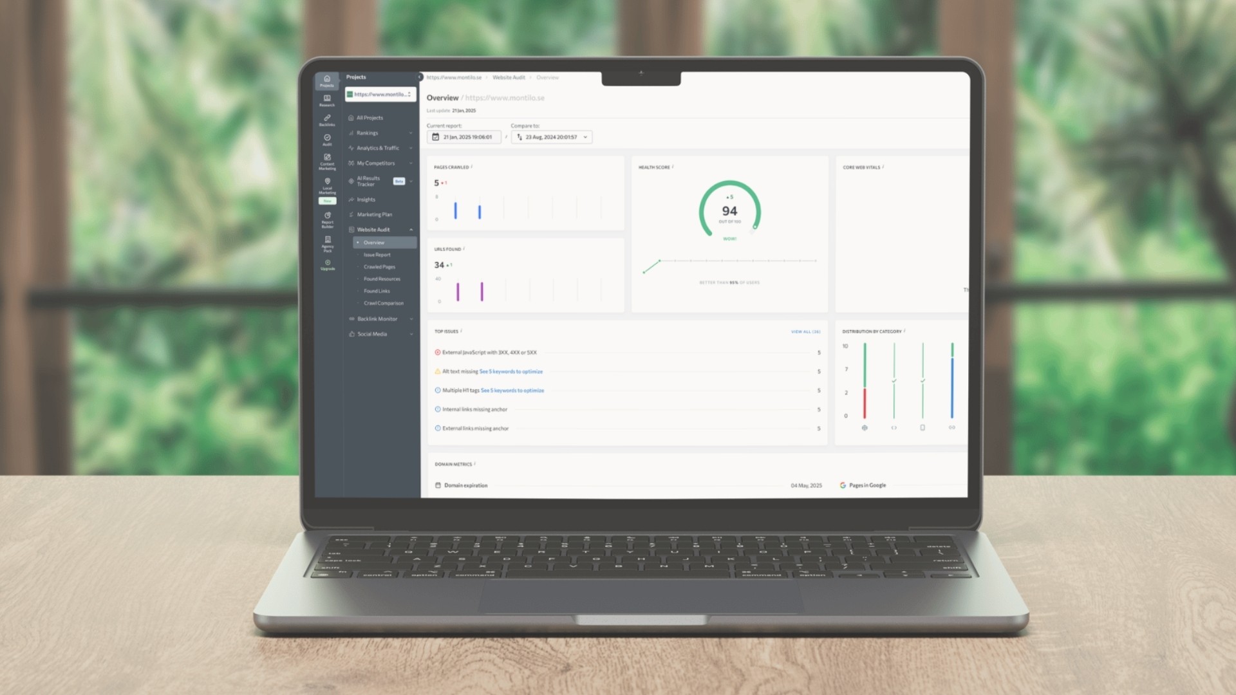Select the Overview item under Website Audit
Image resolution: width=1236 pixels, height=695 pixels.
tap(385, 243)
